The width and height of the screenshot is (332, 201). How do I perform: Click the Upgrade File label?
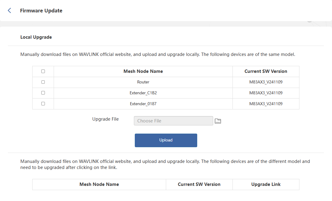pyautogui.click(x=106, y=119)
